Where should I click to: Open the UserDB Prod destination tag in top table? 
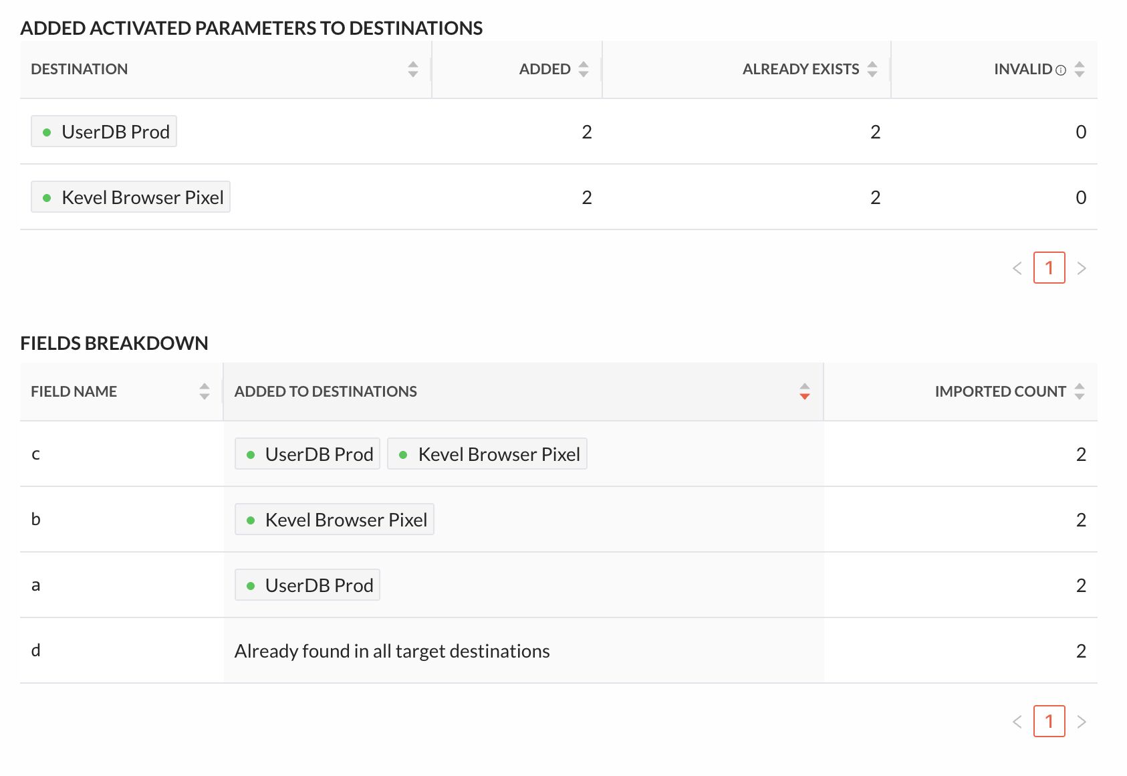pos(104,131)
